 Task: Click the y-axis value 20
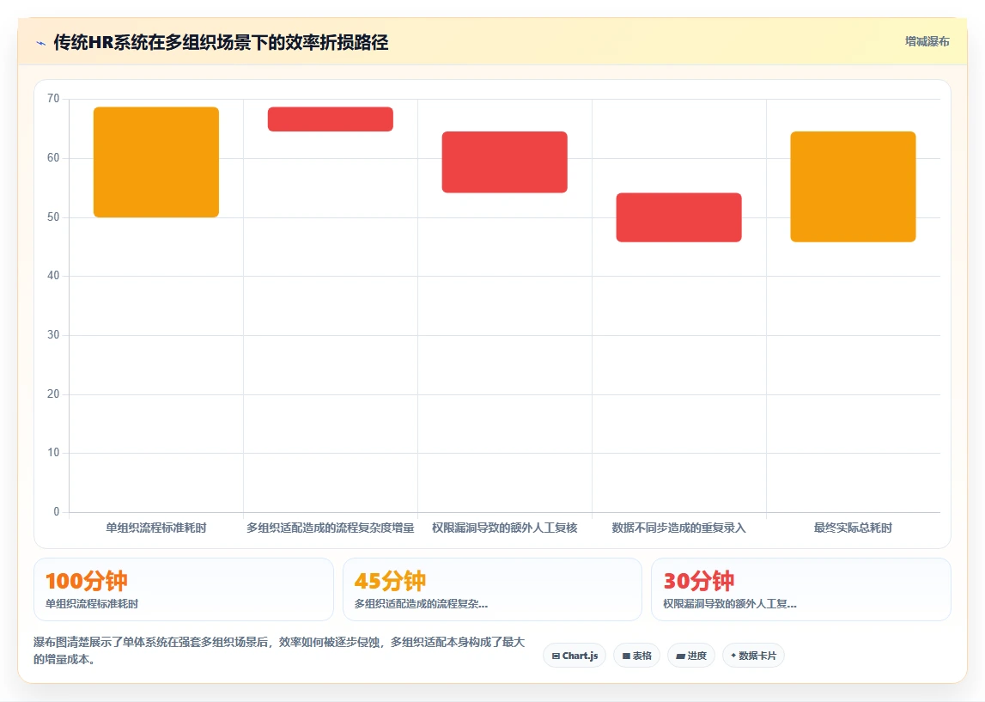pos(53,394)
